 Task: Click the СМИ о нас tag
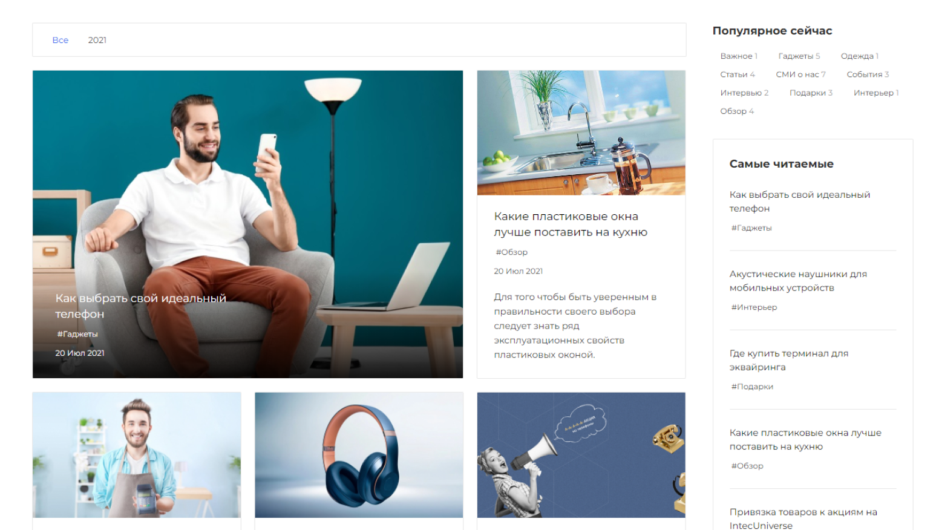(x=800, y=74)
